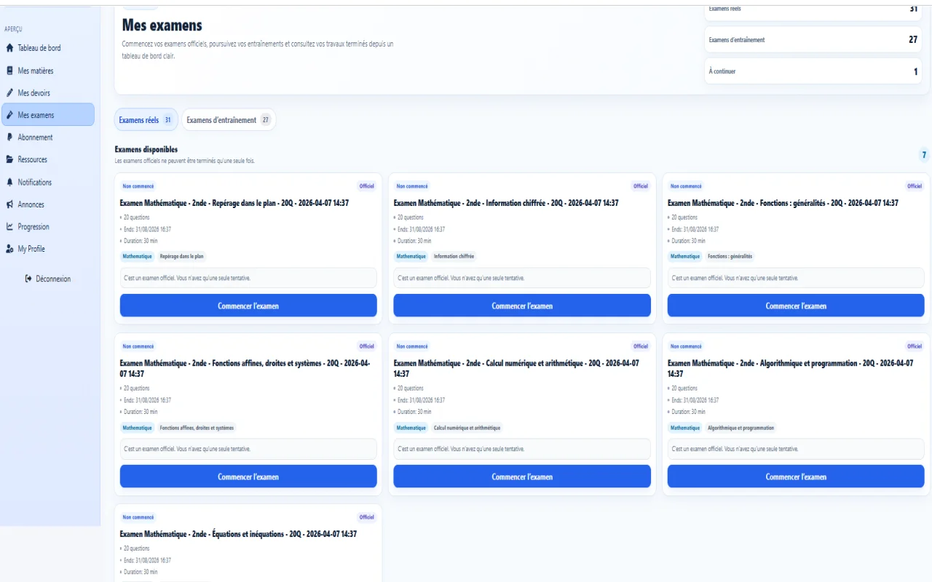Click the Officiel badge on Équations card
The width and height of the screenshot is (932, 582).
point(367,517)
